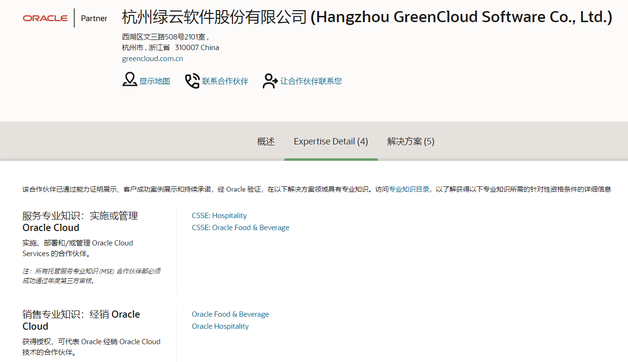Viewport: 628px width, 362px height.
Task: Open the Oracle Food & Beverage link under 销售专业知识
Action: point(231,314)
